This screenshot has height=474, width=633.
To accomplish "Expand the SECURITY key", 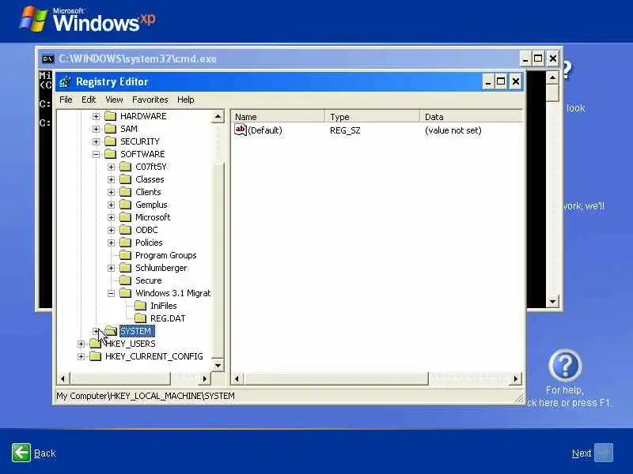I will click(x=96, y=141).
